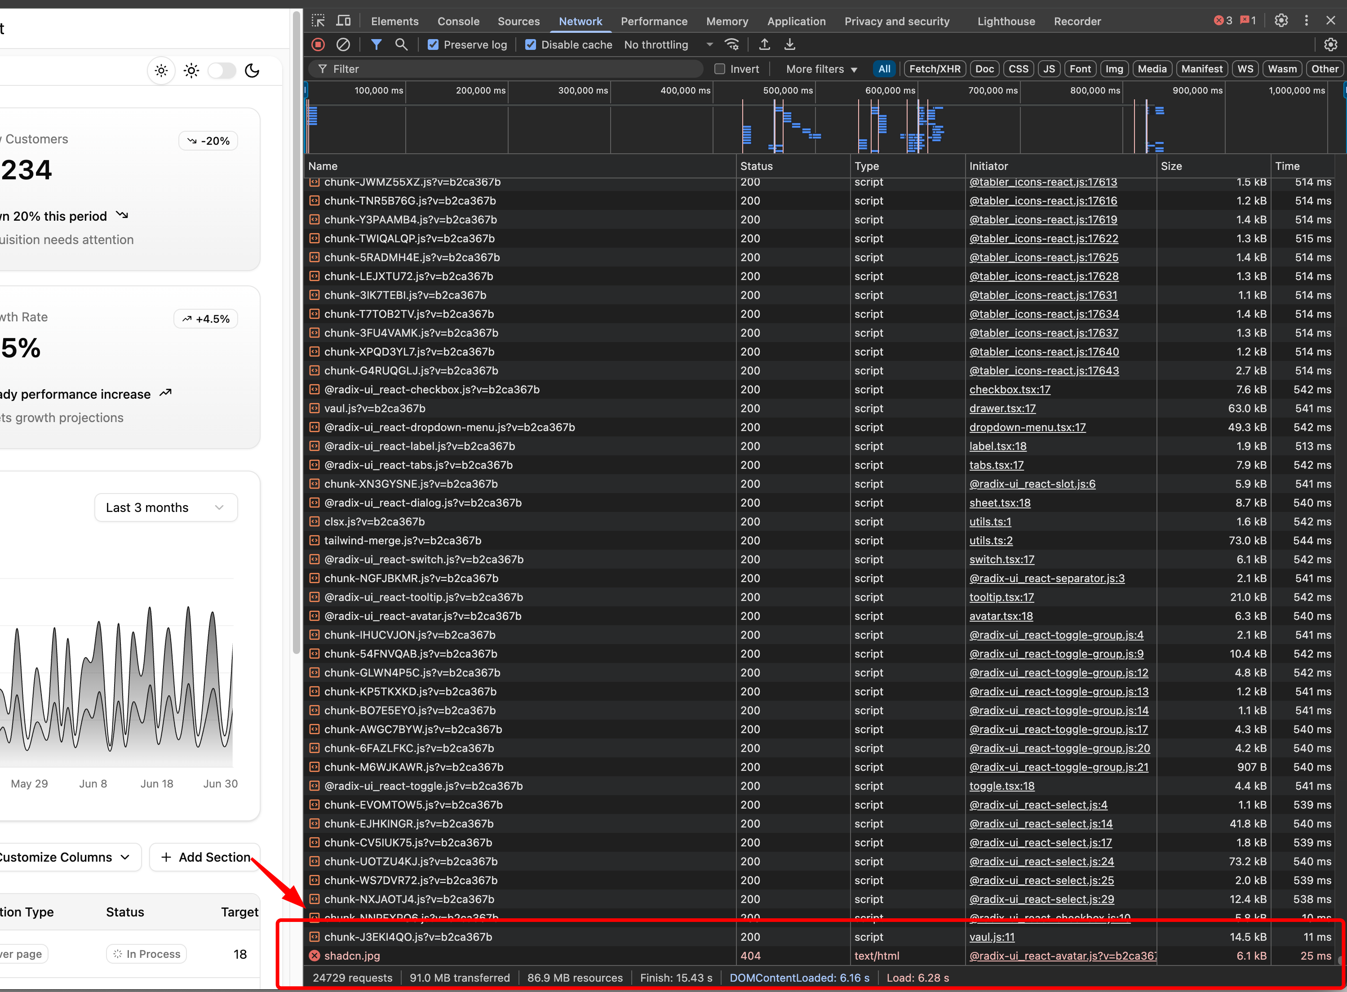Open the Last 3 months dropdown
This screenshot has width=1347, height=992.
166,507
